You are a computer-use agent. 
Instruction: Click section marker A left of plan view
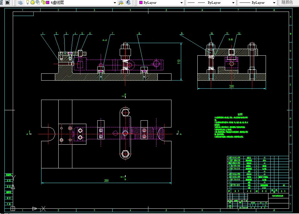27,134
